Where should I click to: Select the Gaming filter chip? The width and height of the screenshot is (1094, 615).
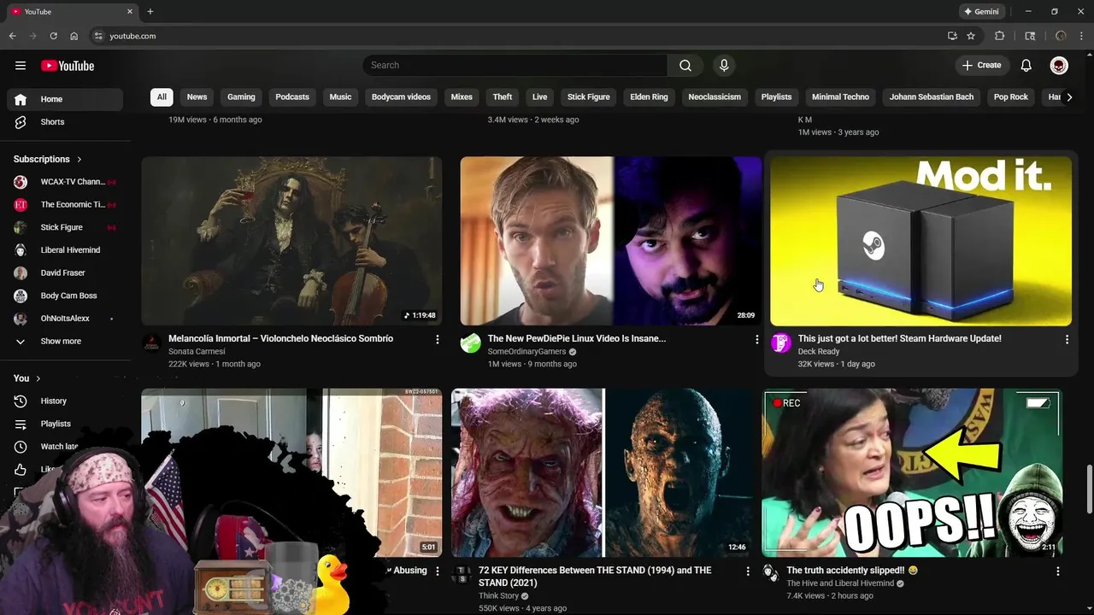click(241, 97)
